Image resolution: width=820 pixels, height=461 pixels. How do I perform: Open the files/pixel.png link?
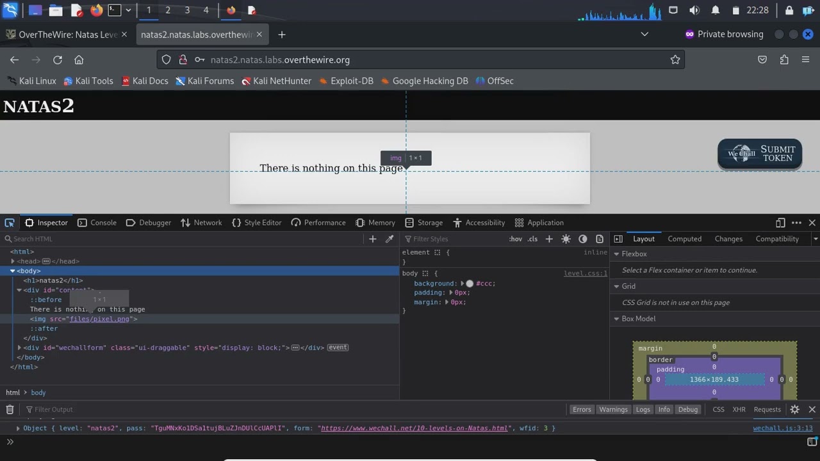[x=99, y=319]
